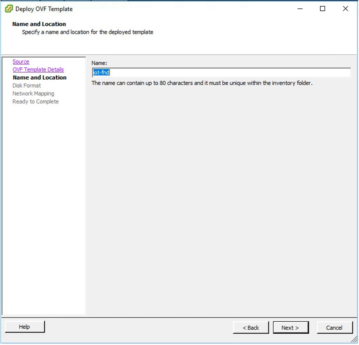The image size is (359, 345).
Task: Select the Ready to Complete step
Action: [36, 101]
